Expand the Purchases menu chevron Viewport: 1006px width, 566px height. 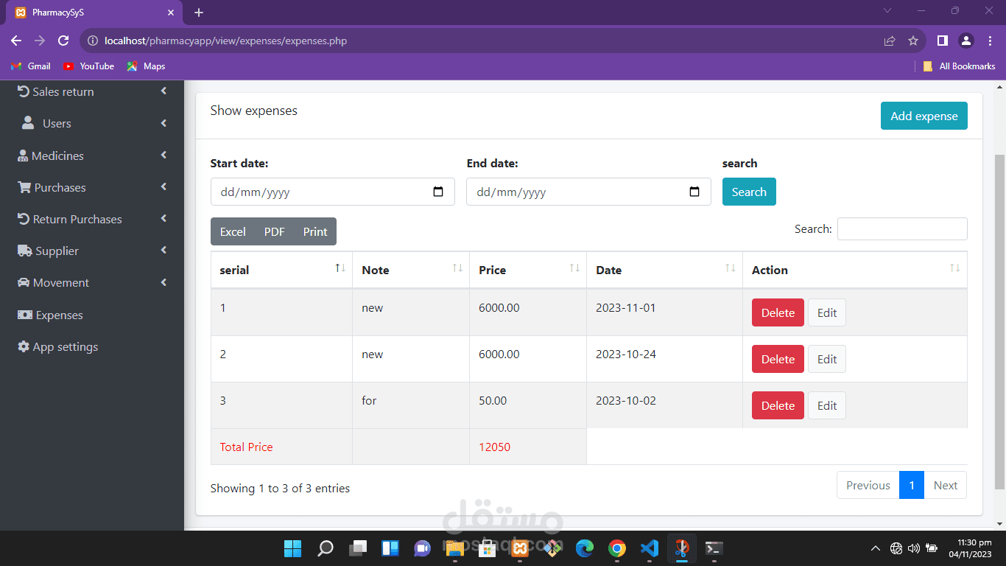[x=163, y=187]
